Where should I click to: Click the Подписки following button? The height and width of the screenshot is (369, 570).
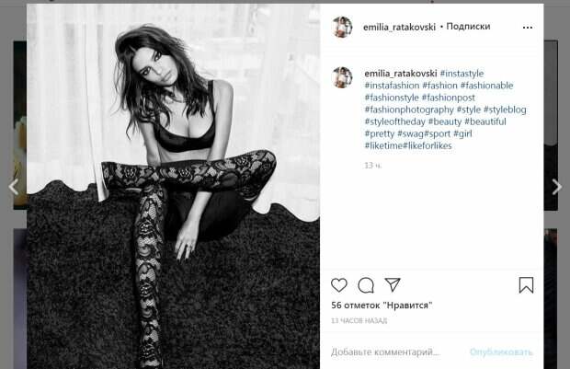click(468, 27)
